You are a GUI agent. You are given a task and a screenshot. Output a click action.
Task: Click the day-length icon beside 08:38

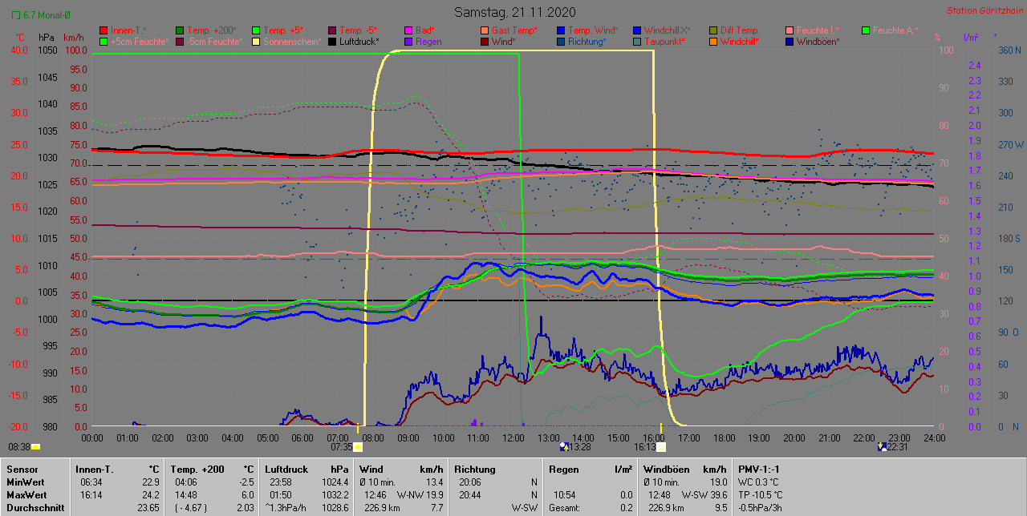point(35,447)
